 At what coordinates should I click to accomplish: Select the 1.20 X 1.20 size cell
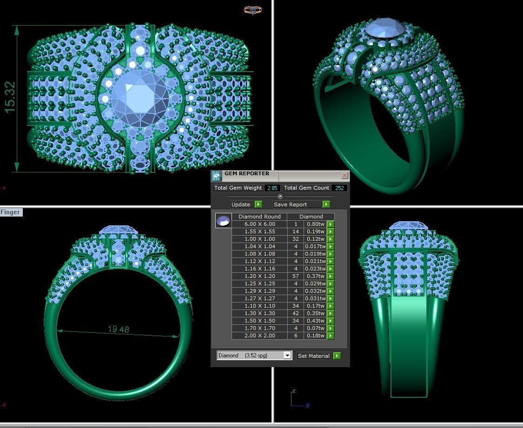[259, 276]
